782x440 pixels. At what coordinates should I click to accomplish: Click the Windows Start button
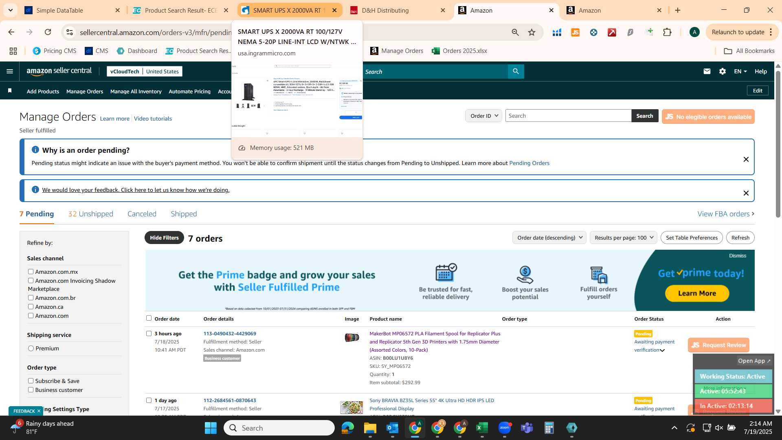[211, 428]
